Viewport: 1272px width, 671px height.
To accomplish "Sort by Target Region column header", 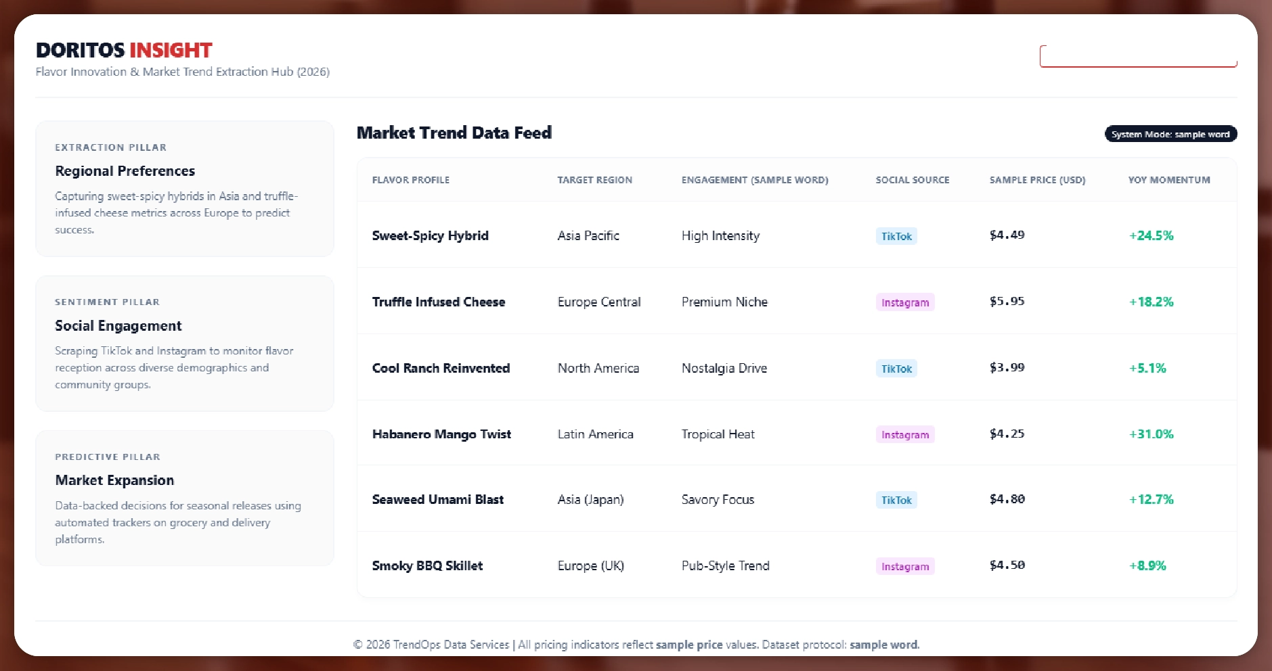I will (x=594, y=180).
